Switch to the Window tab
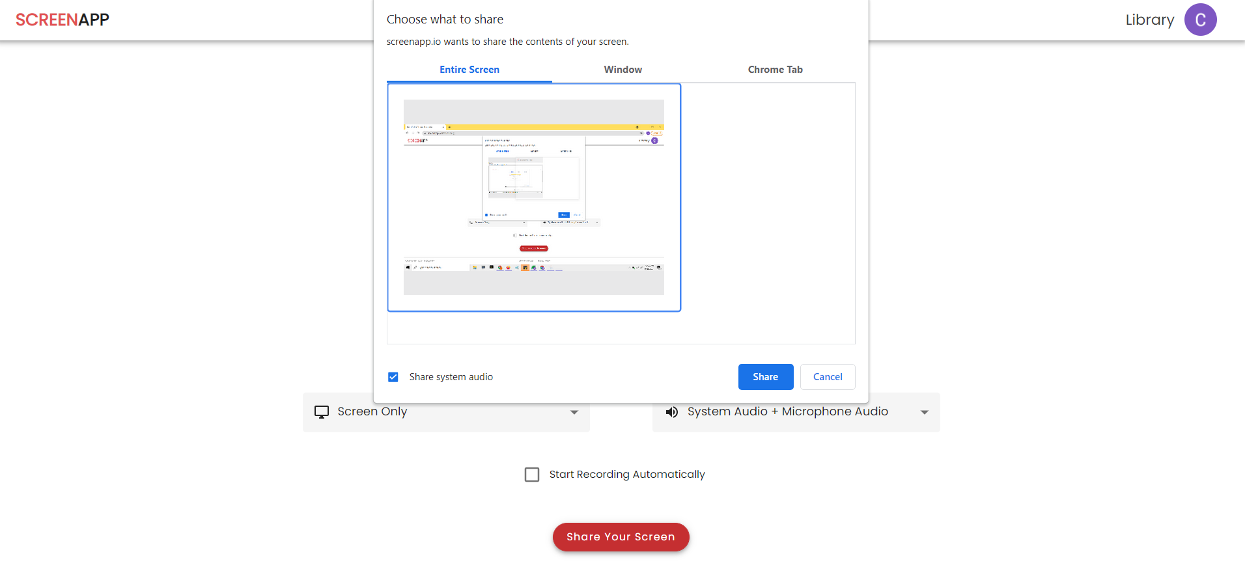Image resolution: width=1245 pixels, height=569 pixels. pos(622,70)
